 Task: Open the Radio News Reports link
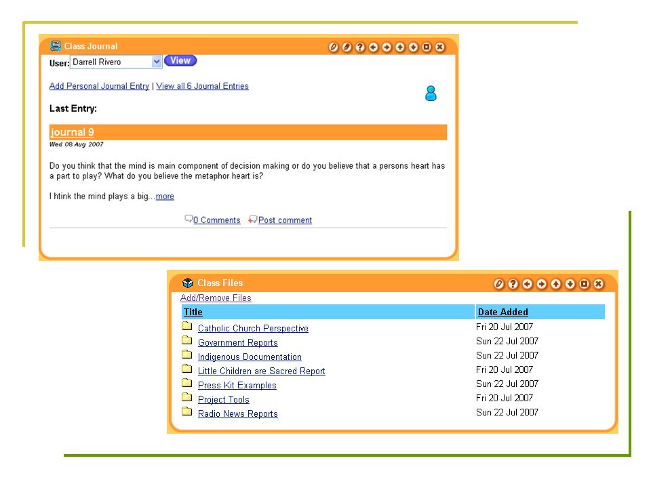(x=238, y=413)
